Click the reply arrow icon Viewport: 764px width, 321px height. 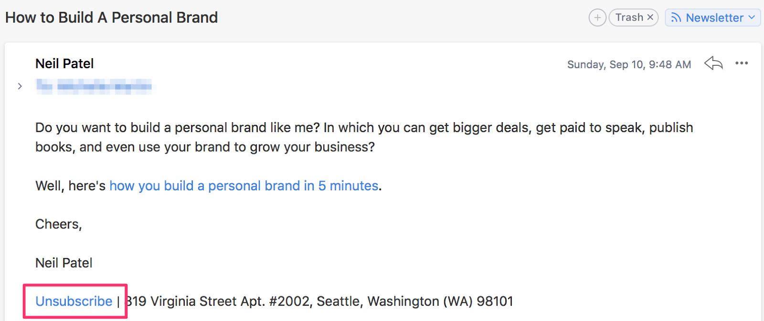click(713, 63)
